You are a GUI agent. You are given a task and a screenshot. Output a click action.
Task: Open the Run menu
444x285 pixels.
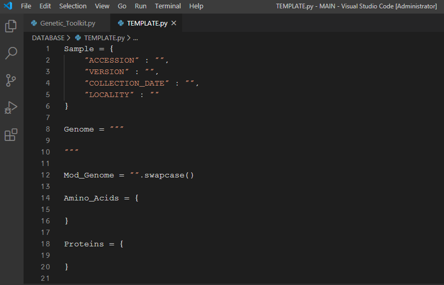coord(140,6)
